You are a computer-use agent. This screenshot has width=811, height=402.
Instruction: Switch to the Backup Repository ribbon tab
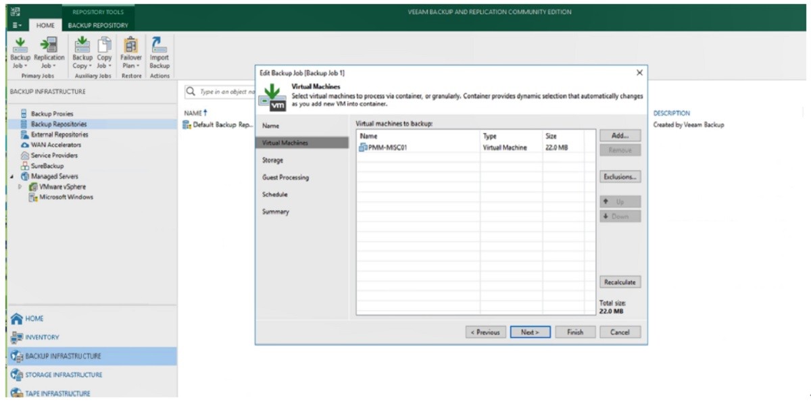pyautogui.click(x=98, y=25)
